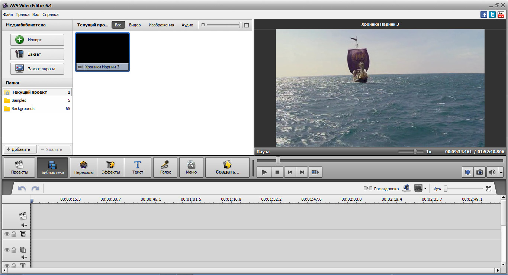
Task: Open full screen preview mode
Action: [x=467, y=172]
